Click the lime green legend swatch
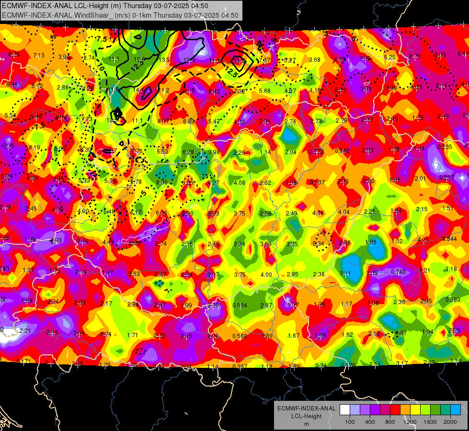 pyautogui.click(x=425, y=410)
